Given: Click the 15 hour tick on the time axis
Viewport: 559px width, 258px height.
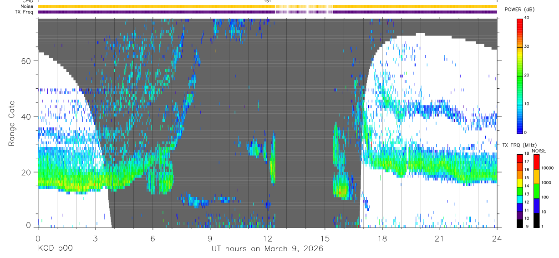Looking at the screenshot, I should tap(325, 238).
